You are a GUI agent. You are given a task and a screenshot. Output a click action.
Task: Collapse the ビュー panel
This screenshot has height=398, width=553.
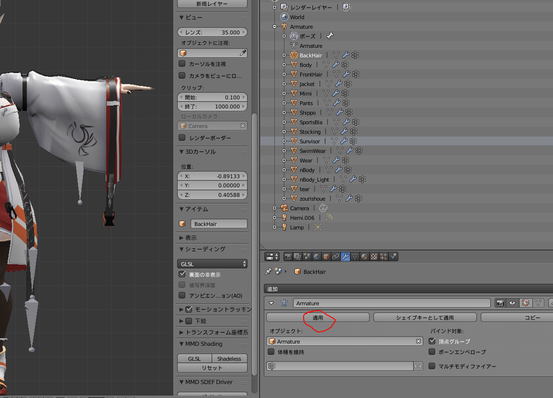pos(181,17)
